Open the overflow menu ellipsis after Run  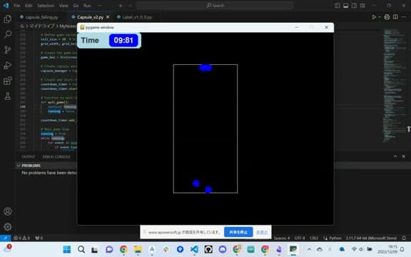(99, 6)
